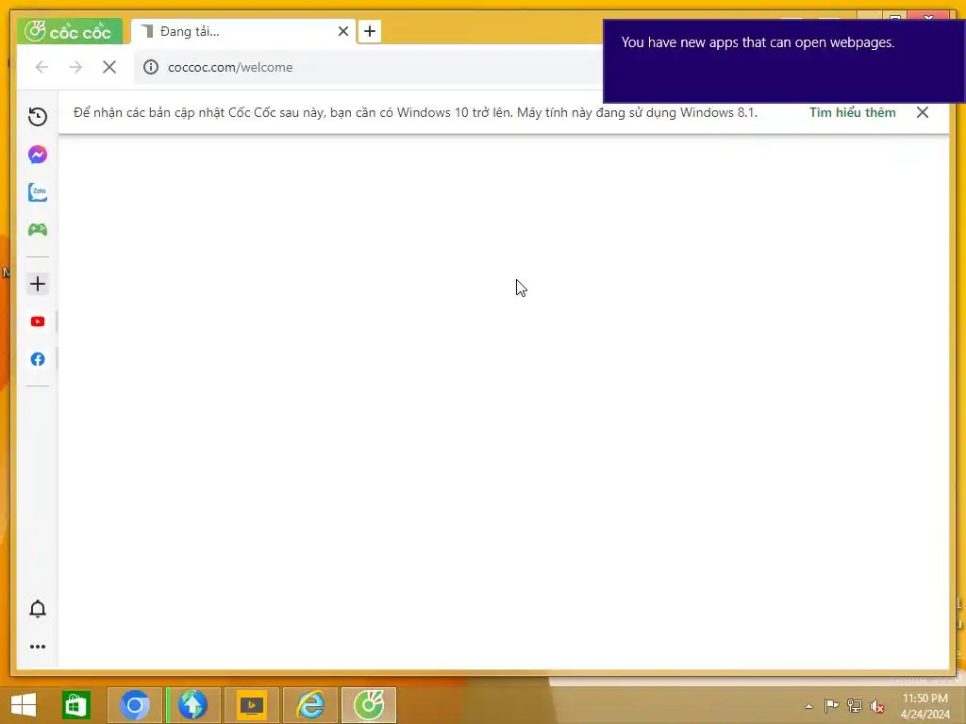Open the sidebar three-dots menu
The image size is (966, 724).
[38, 647]
